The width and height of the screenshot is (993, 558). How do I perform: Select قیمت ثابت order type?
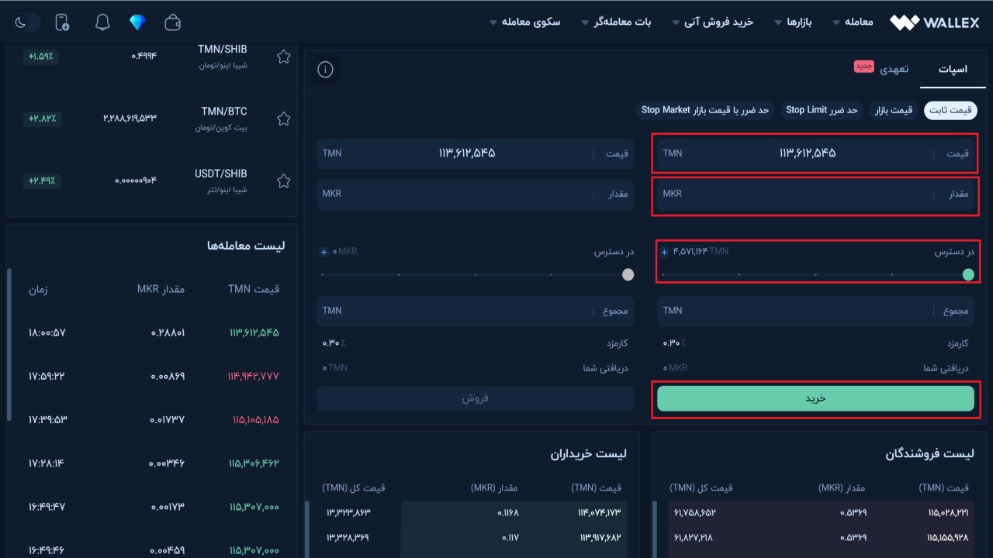950,110
